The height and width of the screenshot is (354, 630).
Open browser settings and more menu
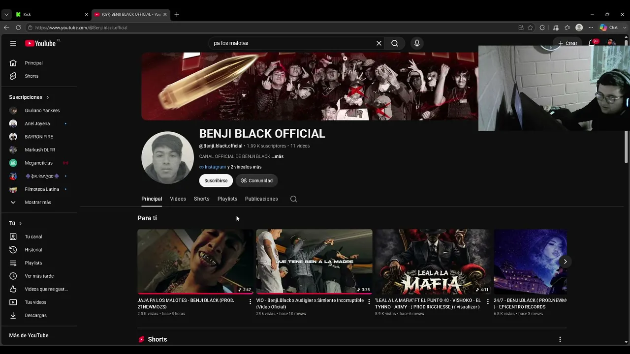591,28
